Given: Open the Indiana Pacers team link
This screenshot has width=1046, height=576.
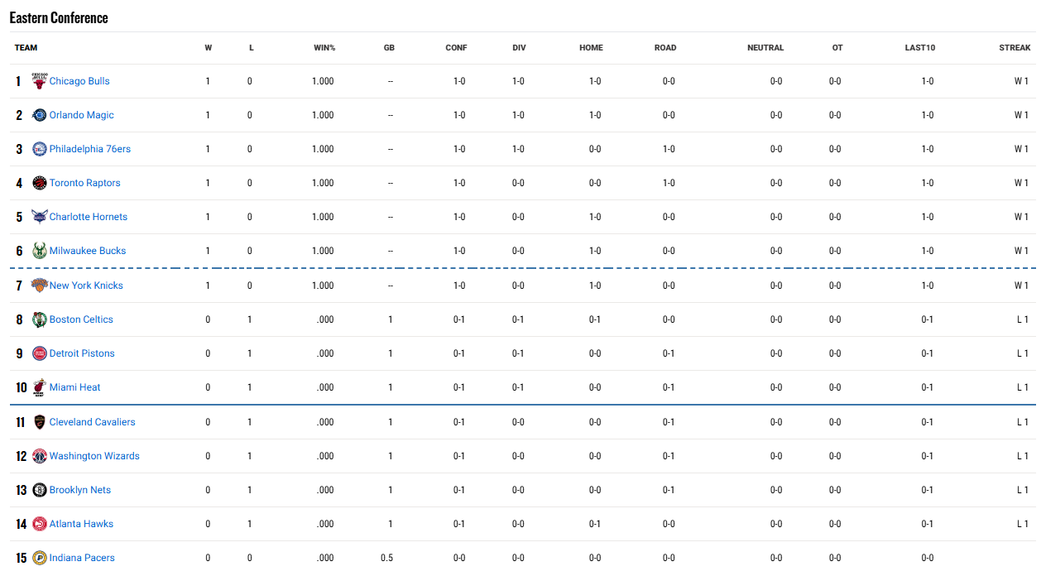Looking at the screenshot, I should coord(82,558).
